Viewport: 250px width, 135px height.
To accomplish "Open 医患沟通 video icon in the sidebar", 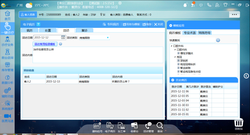I will pos(7,118).
